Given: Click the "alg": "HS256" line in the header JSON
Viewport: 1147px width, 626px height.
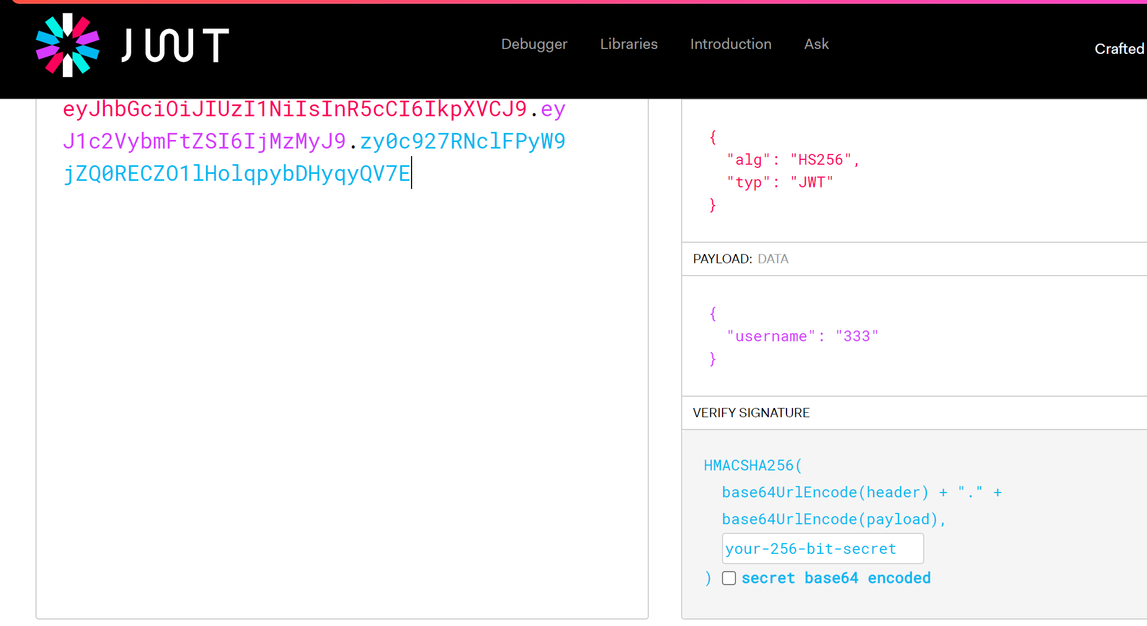Looking at the screenshot, I should [x=793, y=160].
